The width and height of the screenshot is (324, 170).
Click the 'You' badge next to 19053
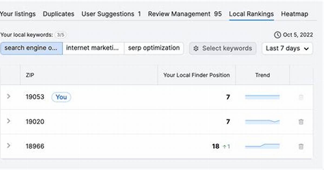pos(61,97)
